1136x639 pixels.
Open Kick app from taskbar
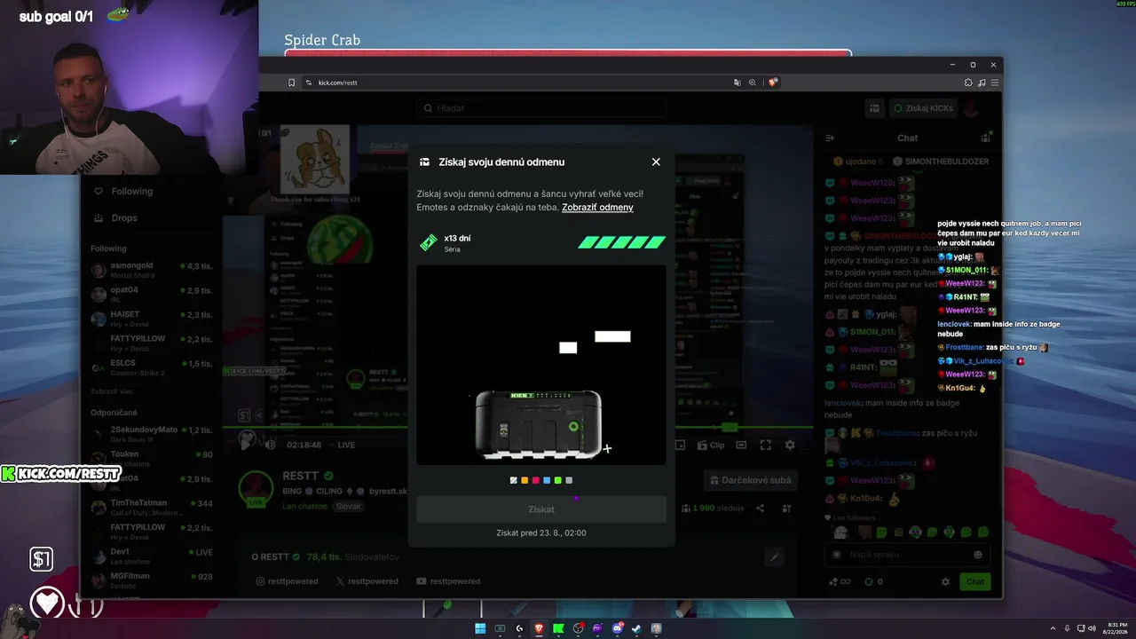pyautogui.click(x=558, y=628)
